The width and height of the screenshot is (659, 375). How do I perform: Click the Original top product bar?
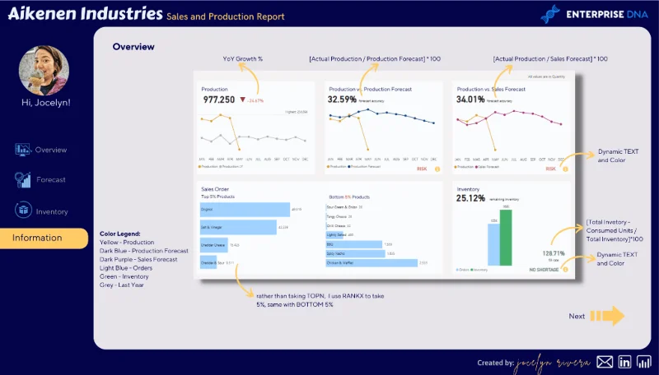click(245, 210)
